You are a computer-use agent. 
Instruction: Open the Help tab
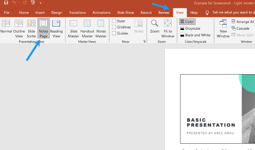click(194, 12)
